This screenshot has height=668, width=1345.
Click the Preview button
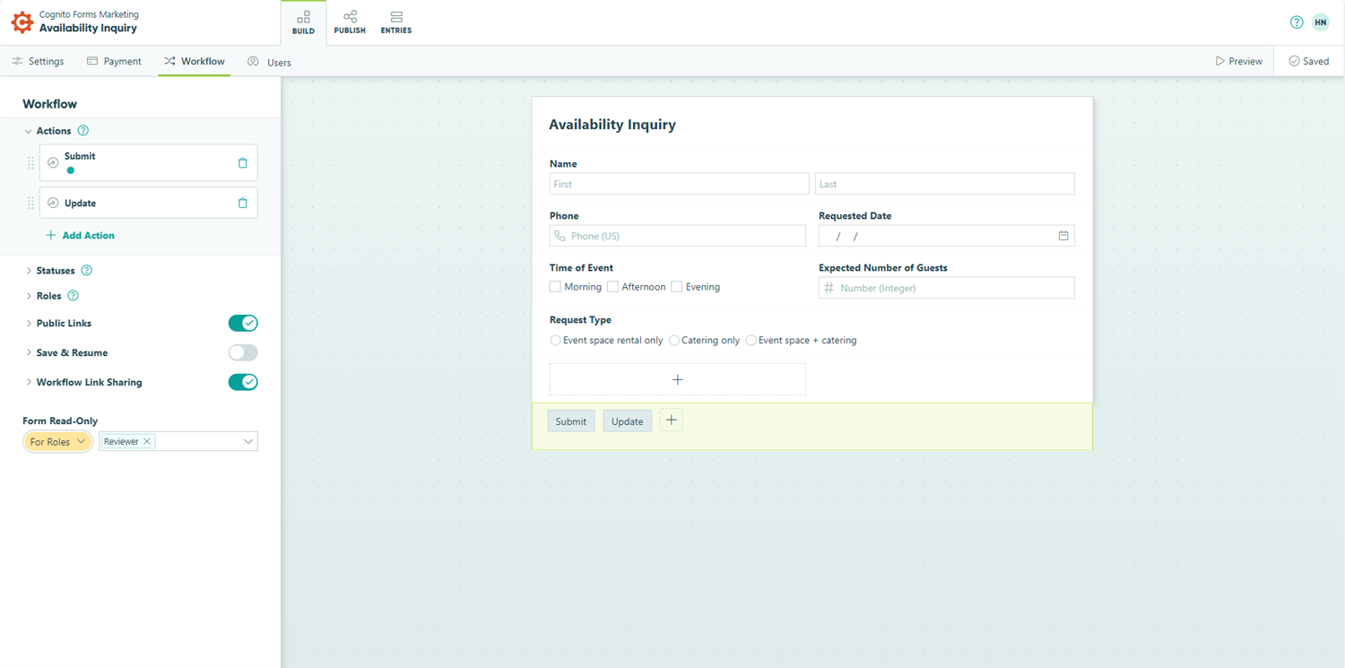tap(1239, 61)
